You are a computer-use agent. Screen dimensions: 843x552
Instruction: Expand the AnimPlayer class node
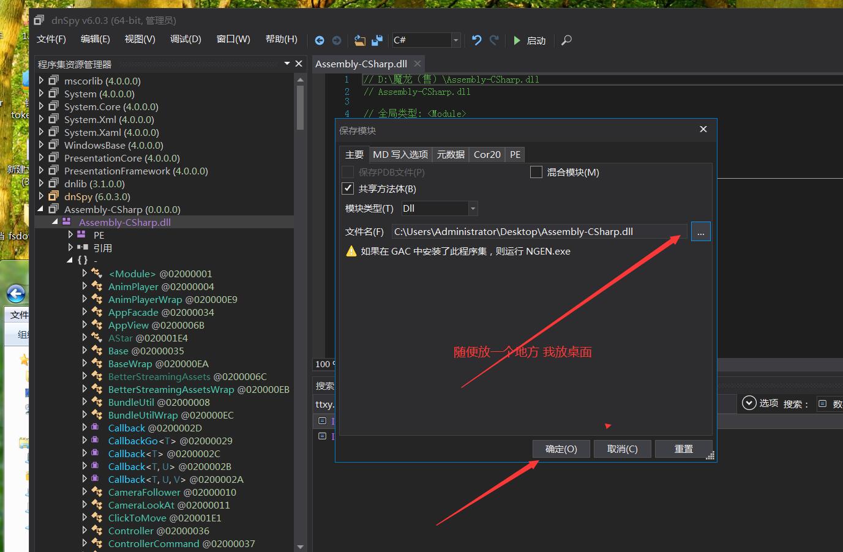pyautogui.click(x=84, y=286)
